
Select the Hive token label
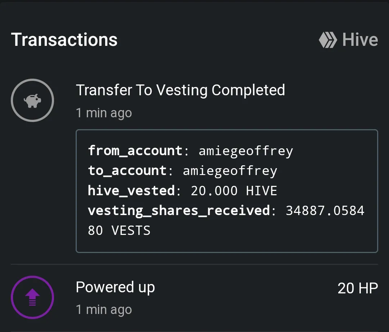click(x=360, y=40)
